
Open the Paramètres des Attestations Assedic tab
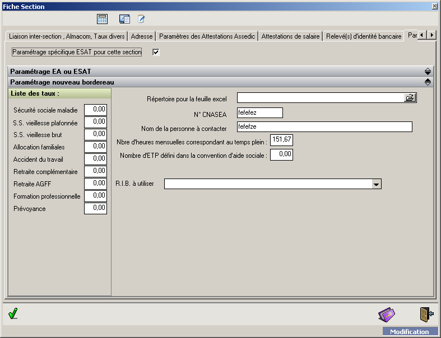coord(207,36)
